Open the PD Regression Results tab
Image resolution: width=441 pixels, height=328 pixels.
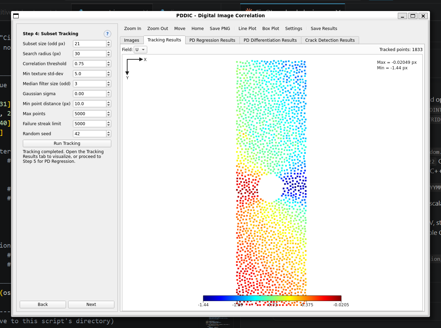pyautogui.click(x=212, y=40)
